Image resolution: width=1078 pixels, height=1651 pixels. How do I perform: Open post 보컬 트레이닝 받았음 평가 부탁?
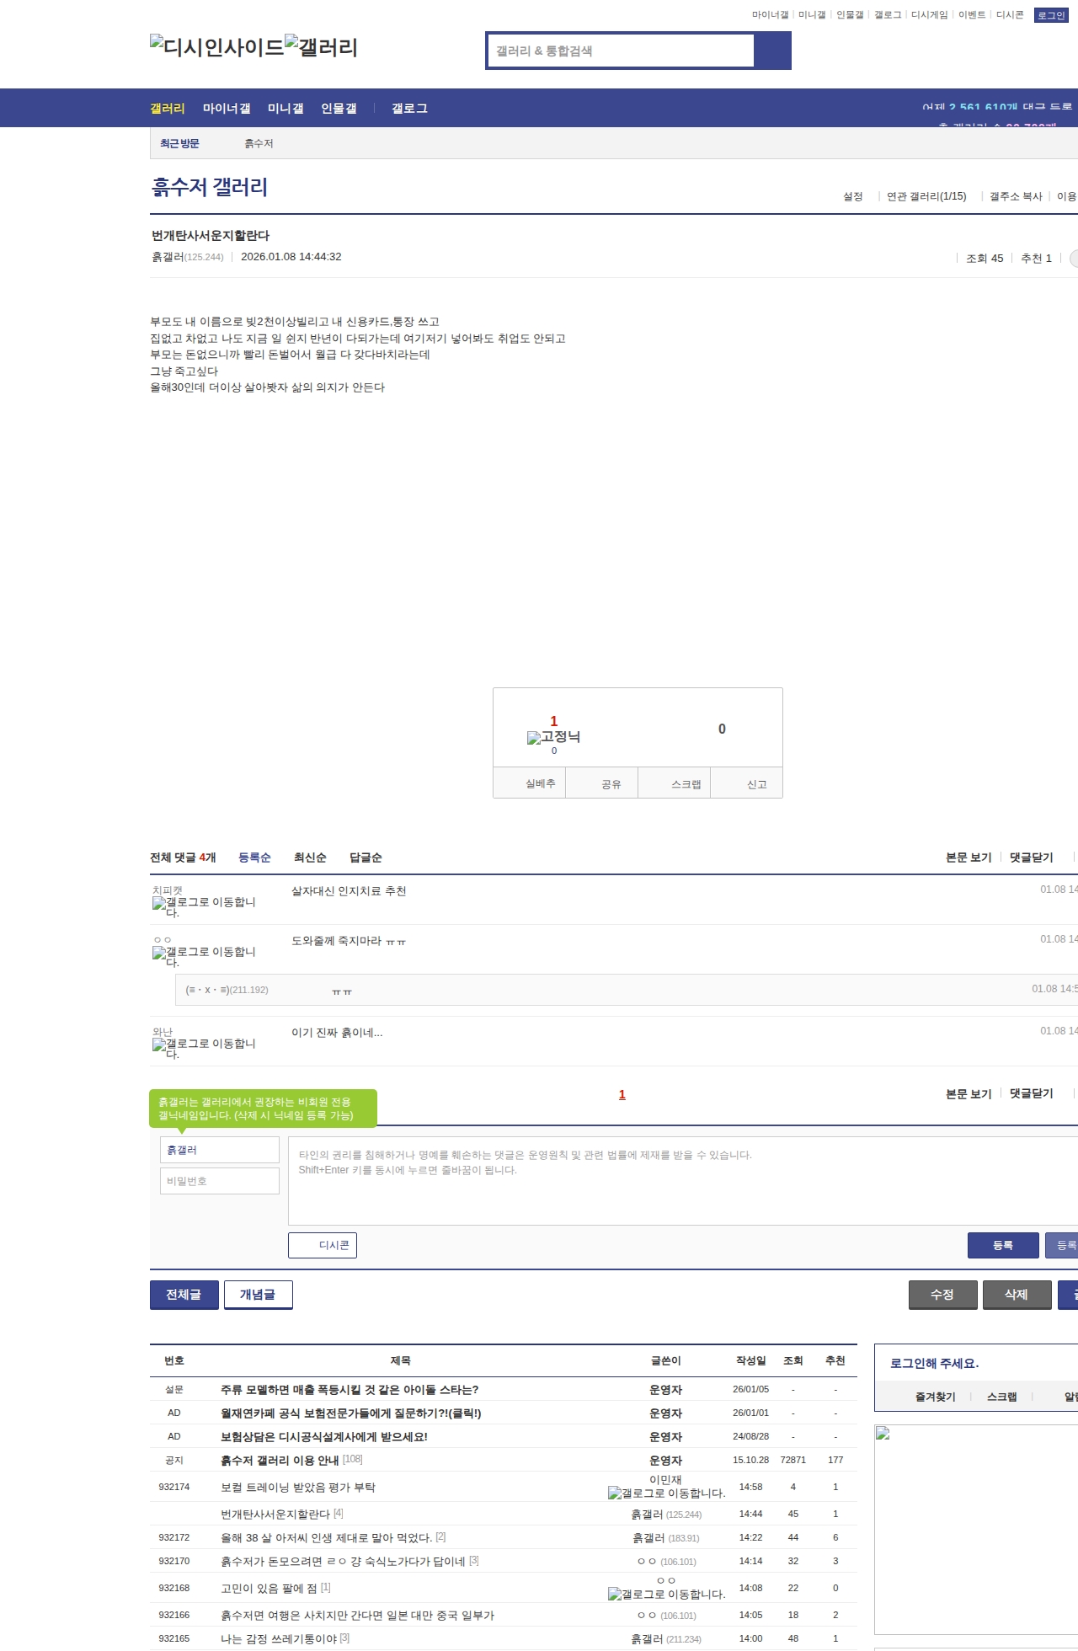tap(298, 1488)
